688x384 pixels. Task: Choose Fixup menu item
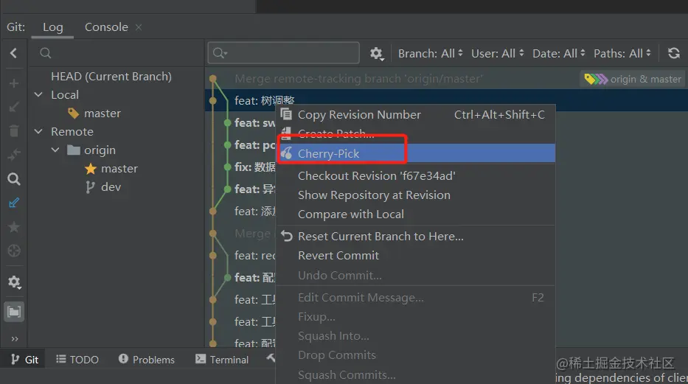tap(415, 316)
